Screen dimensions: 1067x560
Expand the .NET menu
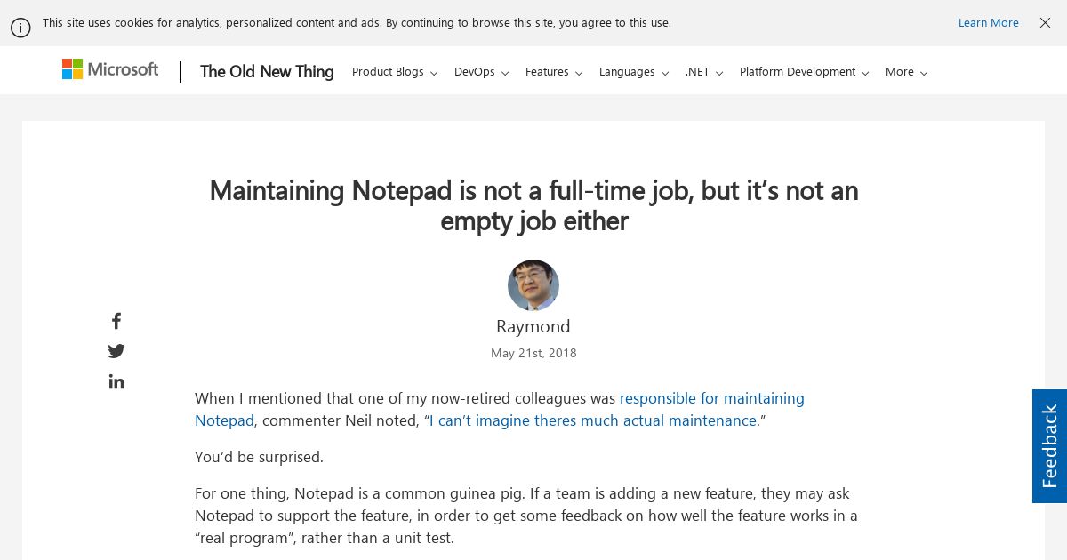(704, 72)
